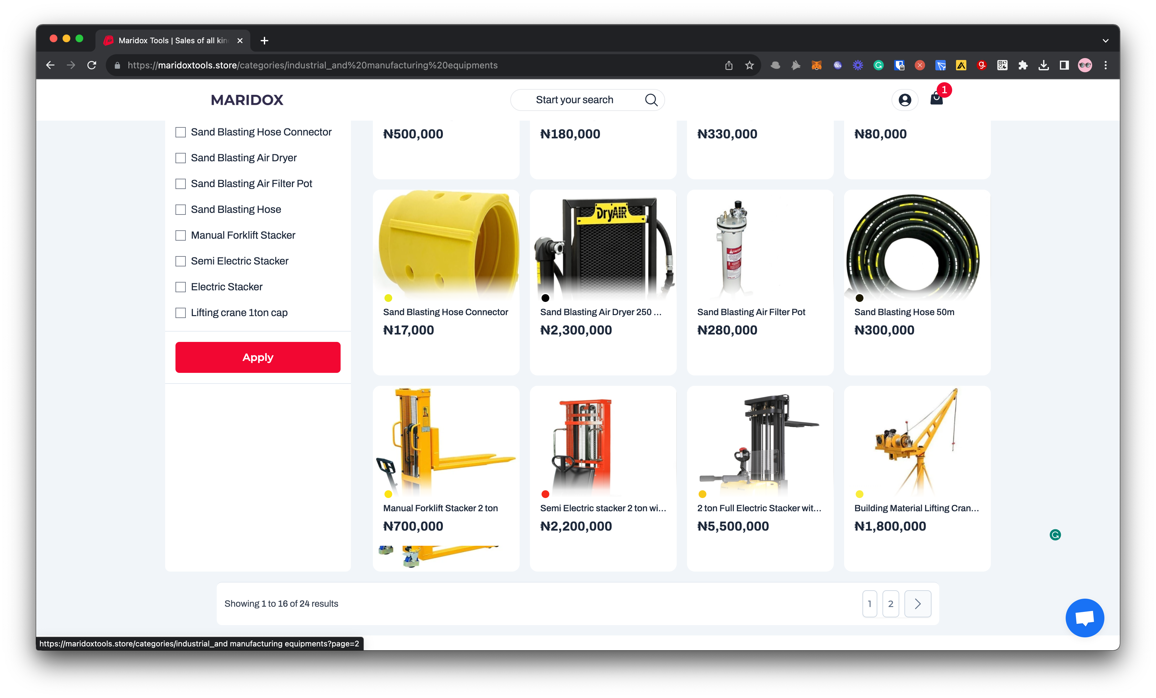
Task: Click the ₦2,300,000 price text
Action: click(576, 330)
